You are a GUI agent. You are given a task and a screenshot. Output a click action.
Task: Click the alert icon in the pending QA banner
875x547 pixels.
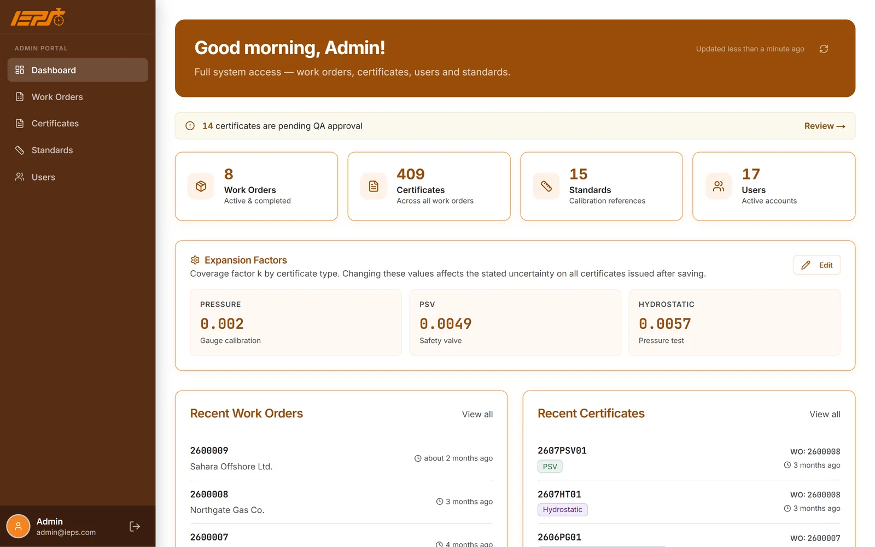(190, 126)
